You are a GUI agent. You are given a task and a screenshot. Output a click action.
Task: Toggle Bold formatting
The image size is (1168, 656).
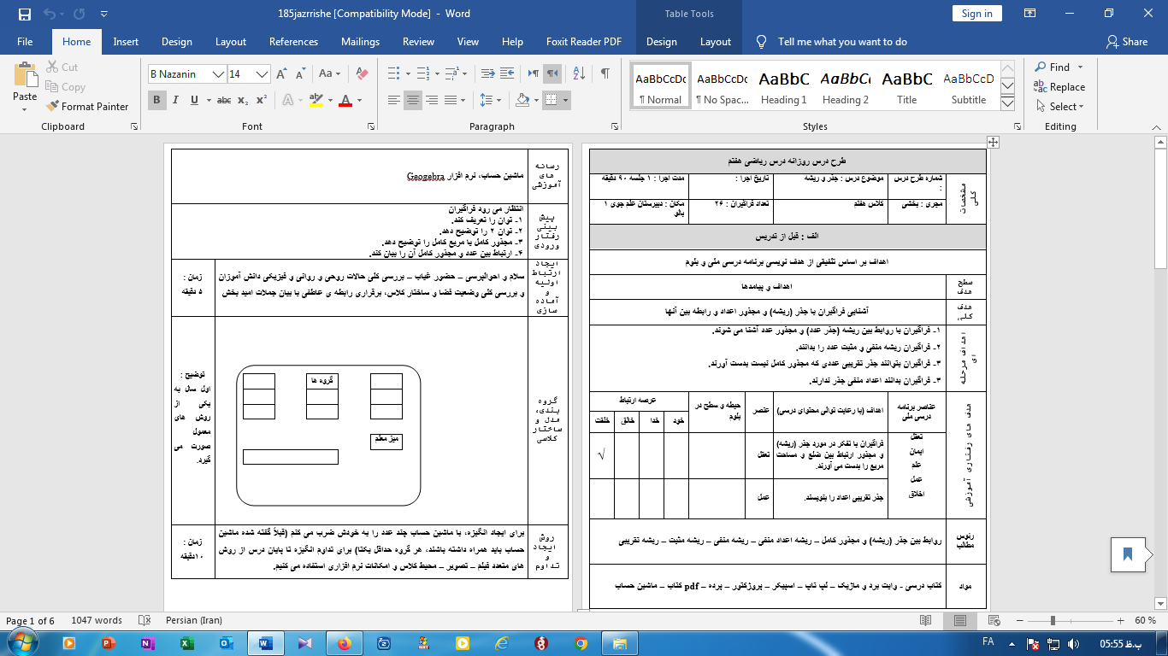coord(157,100)
